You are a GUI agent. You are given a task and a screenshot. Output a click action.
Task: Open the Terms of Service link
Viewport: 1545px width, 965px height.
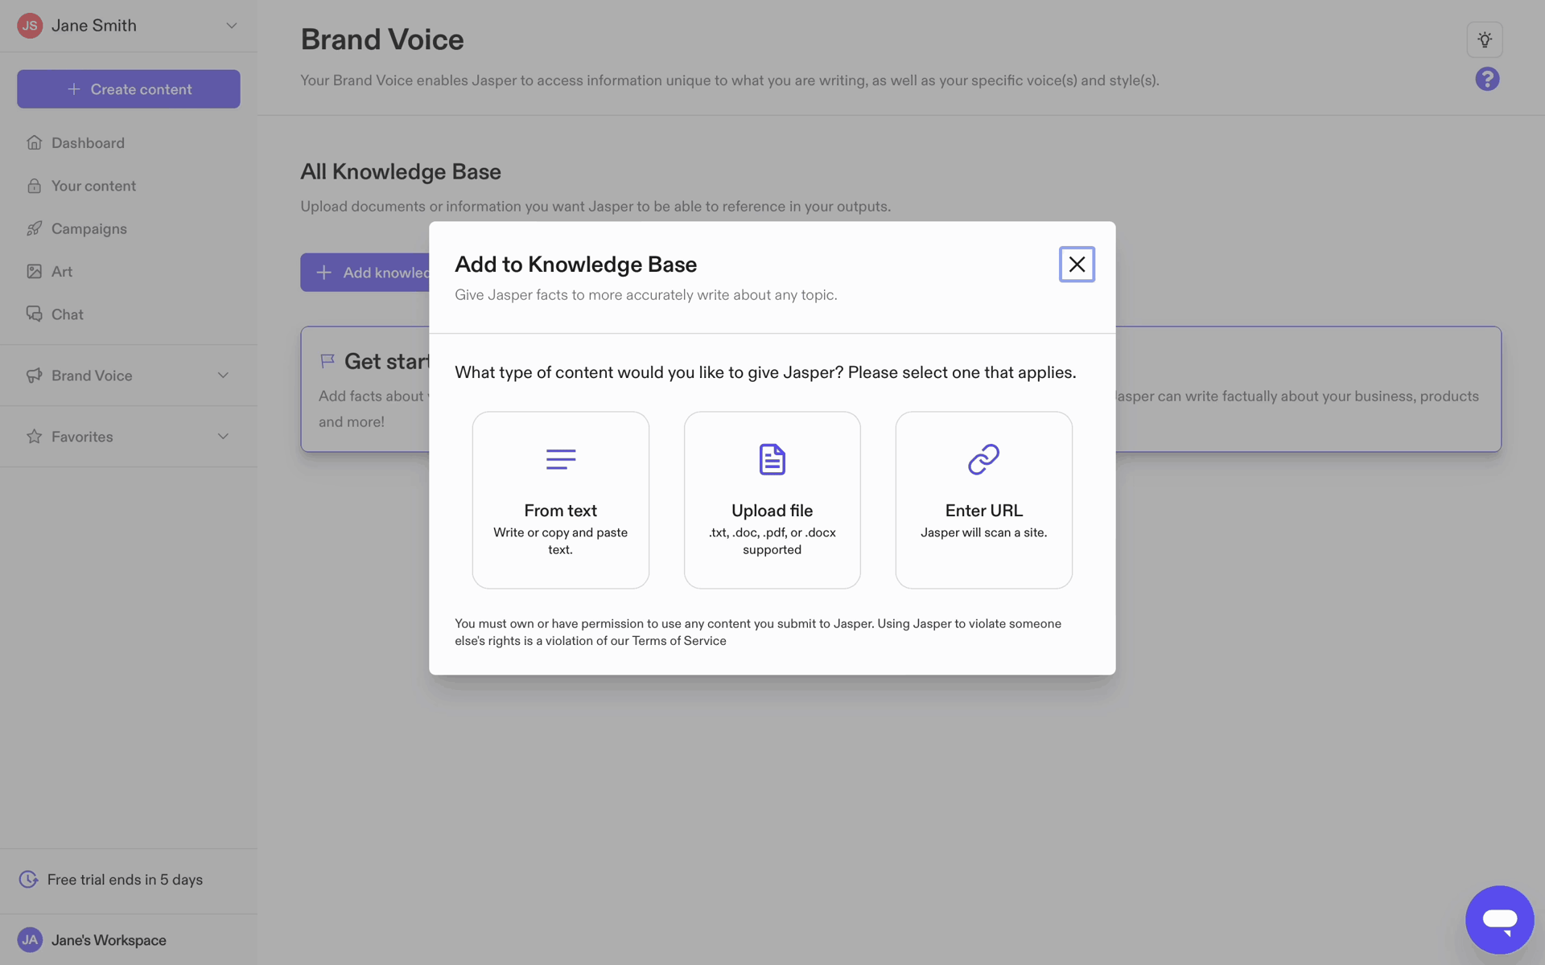(679, 641)
